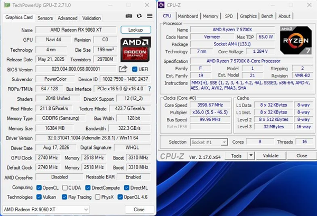Screen dimensions: 317x216
Task: Click the CPU-Z title bar app icon
Action: tap(161, 5)
